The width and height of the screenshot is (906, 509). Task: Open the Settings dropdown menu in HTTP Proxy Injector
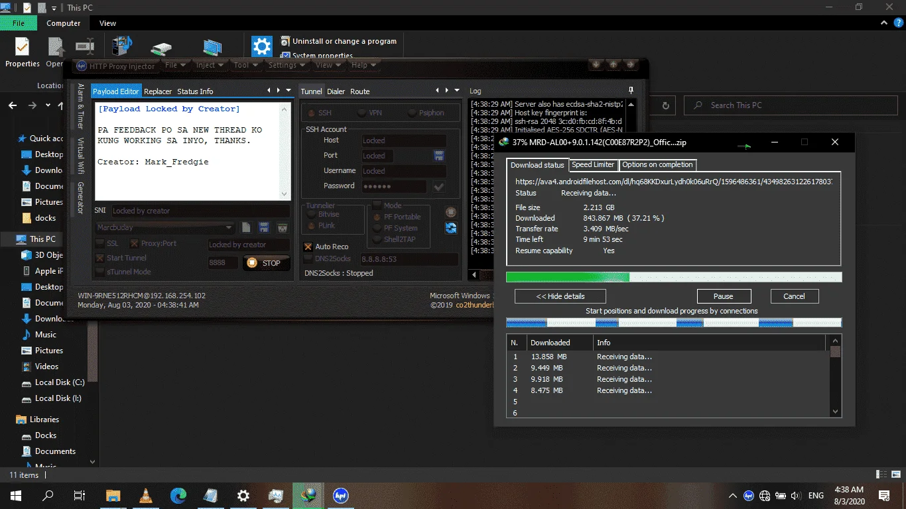(287, 65)
